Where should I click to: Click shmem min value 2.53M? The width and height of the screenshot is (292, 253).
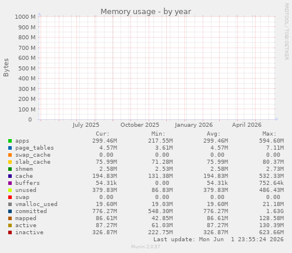pyautogui.click(x=164, y=169)
